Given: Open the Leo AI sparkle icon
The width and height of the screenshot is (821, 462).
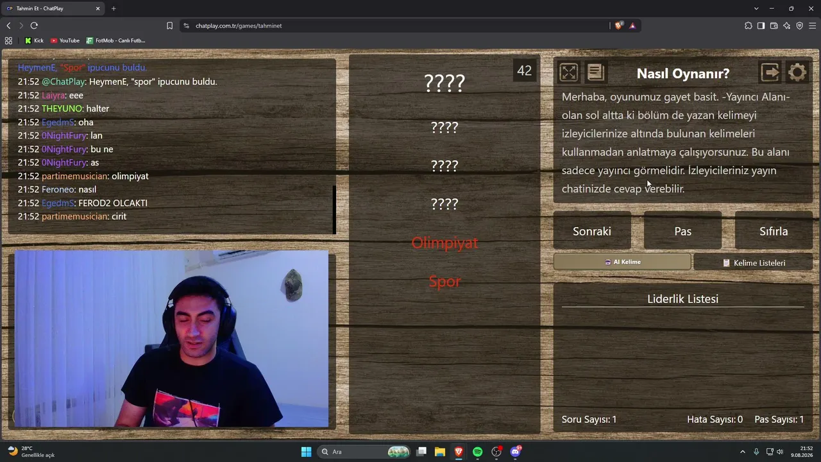Looking at the screenshot, I should click(x=786, y=26).
